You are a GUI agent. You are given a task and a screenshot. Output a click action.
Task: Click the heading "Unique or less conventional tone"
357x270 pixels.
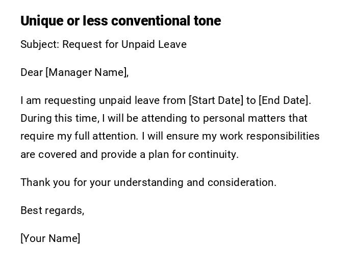120,21
